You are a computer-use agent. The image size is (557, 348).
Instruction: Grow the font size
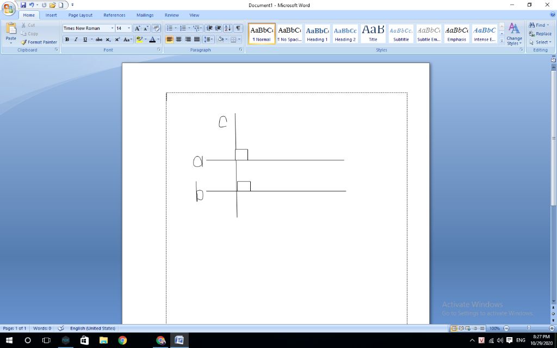pos(137,28)
